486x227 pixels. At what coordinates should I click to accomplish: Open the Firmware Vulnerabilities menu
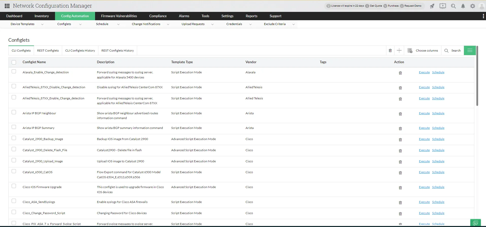coord(119,16)
